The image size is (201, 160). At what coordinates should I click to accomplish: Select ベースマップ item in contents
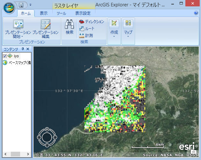pyautogui.click(x=19, y=62)
